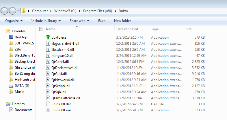227x120 pixels.
Task: Open the Organize dropdown menu
Action: 14,21
